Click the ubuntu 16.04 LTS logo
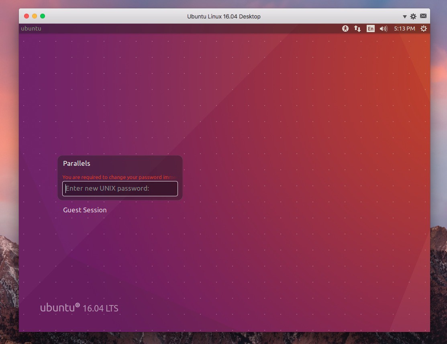The width and height of the screenshot is (447, 344). click(x=79, y=308)
